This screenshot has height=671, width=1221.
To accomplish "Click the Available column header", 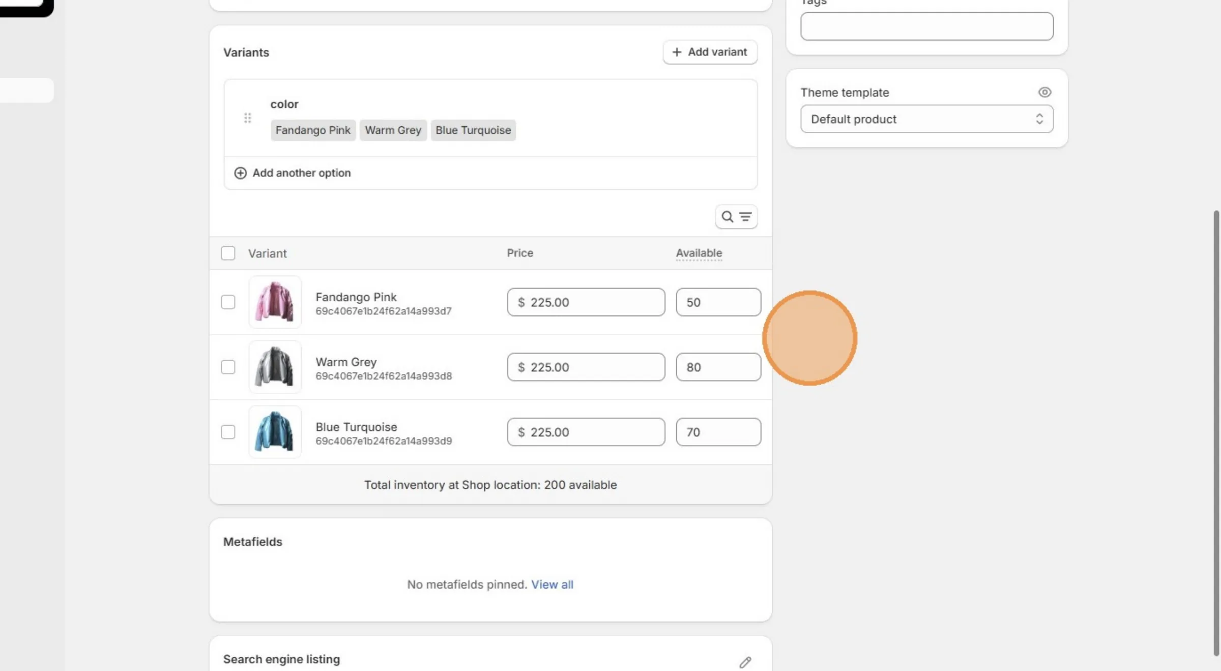I will pos(699,253).
